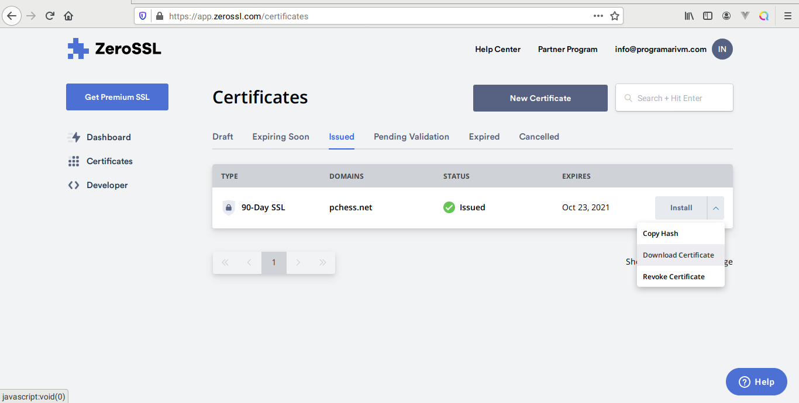This screenshot has width=799, height=403.
Task: Click the Developer code brackets icon
Action: coord(74,185)
